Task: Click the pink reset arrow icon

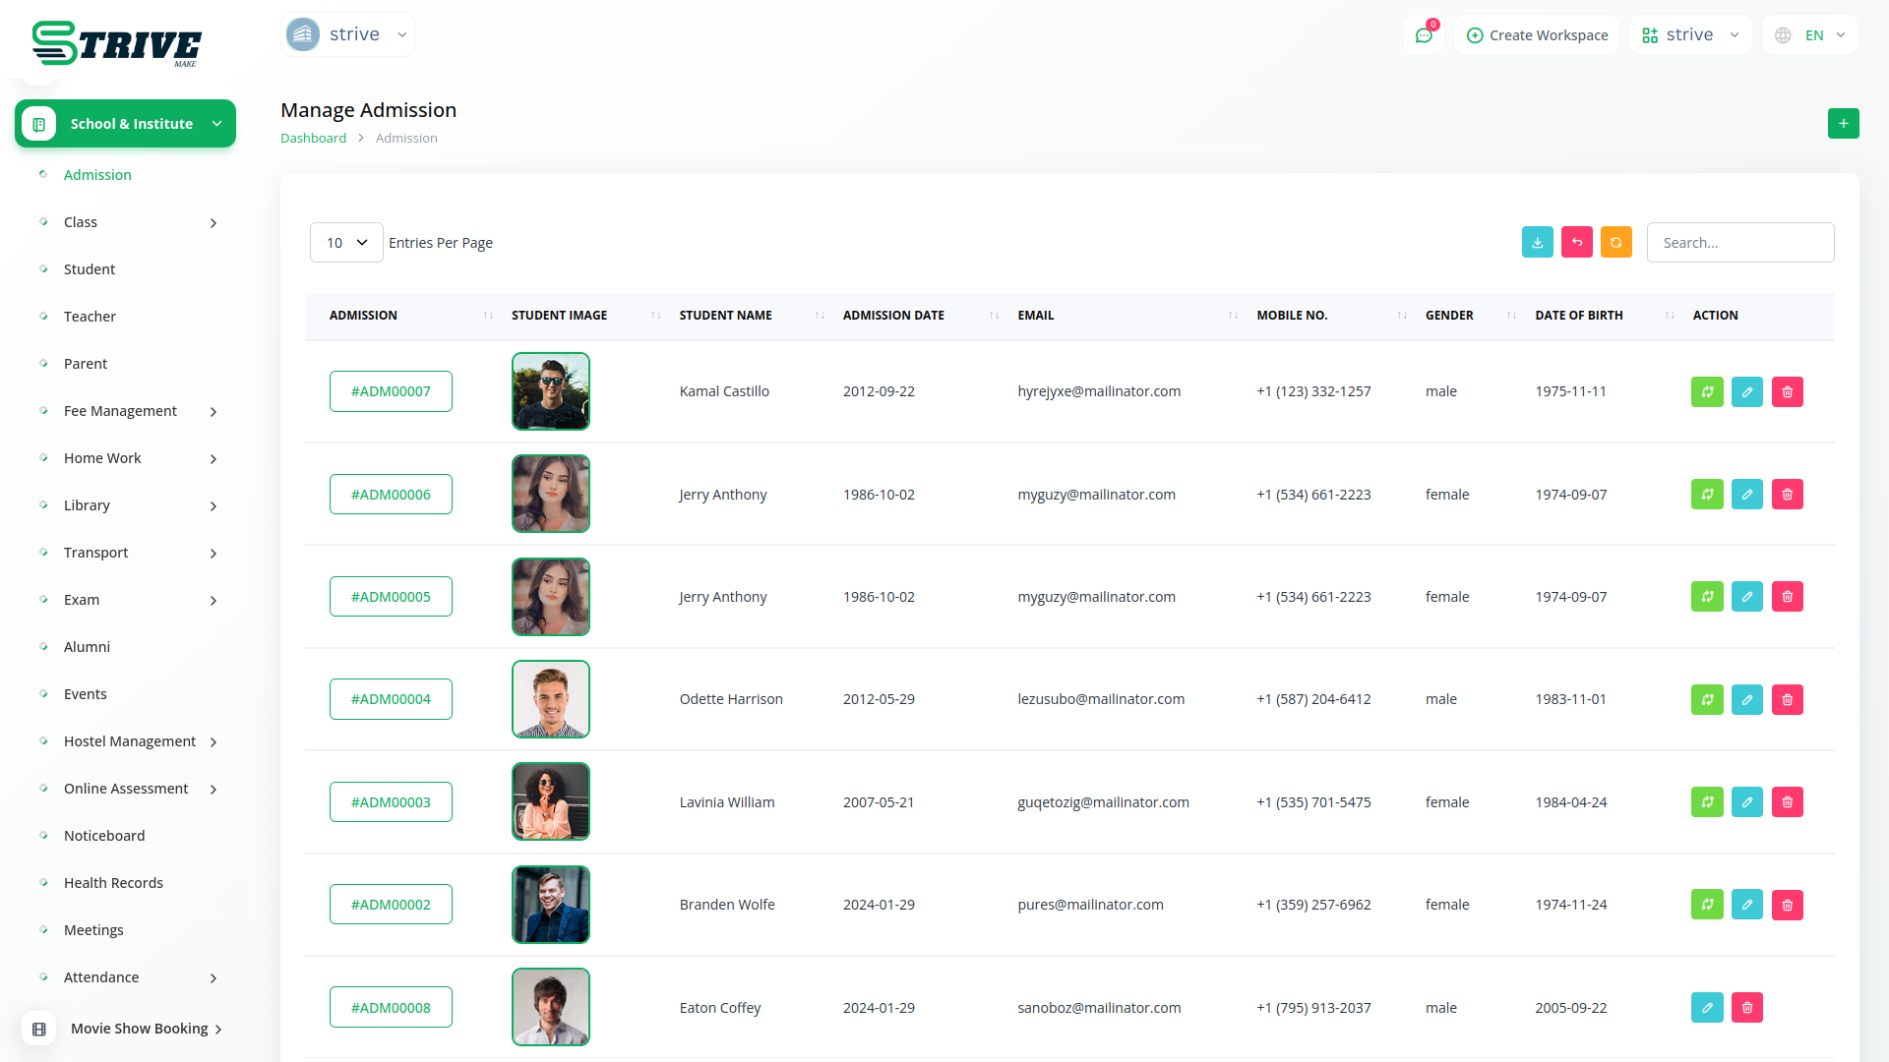Action: pyautogui.click(x=1576, y=243)
